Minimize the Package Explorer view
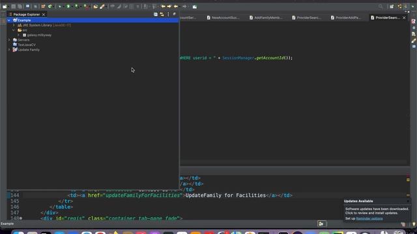This screenshot has width=417, height=234. [x=174, y=14]
